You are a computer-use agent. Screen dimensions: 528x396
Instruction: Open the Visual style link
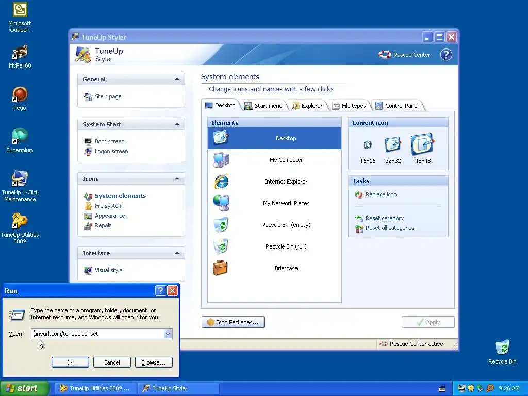tap(108, 270)
